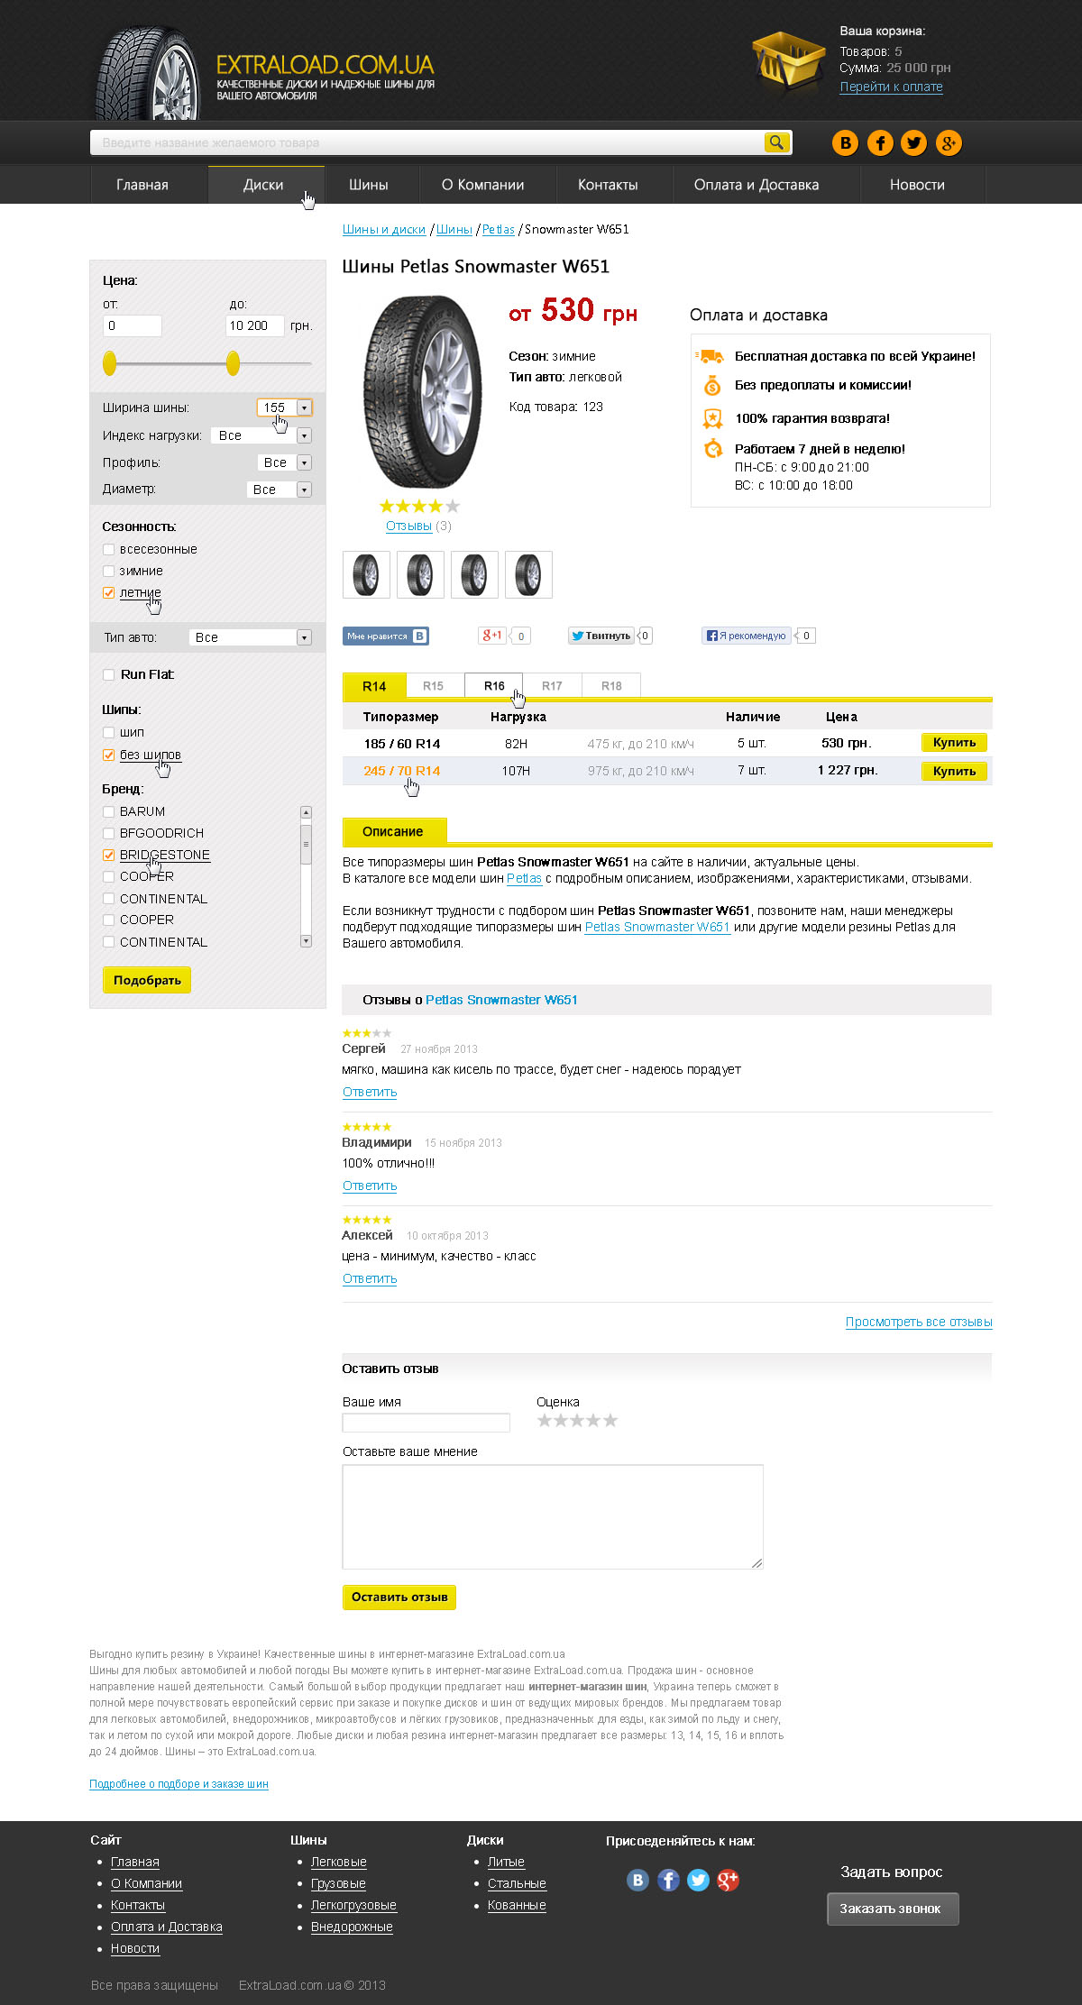
Task: Open Facebook icon in header
Action: (x=880, y=142)
